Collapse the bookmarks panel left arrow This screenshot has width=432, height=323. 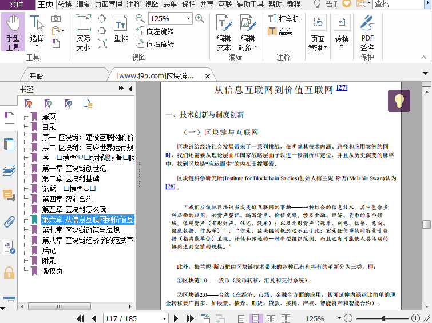tap(130, 89)
